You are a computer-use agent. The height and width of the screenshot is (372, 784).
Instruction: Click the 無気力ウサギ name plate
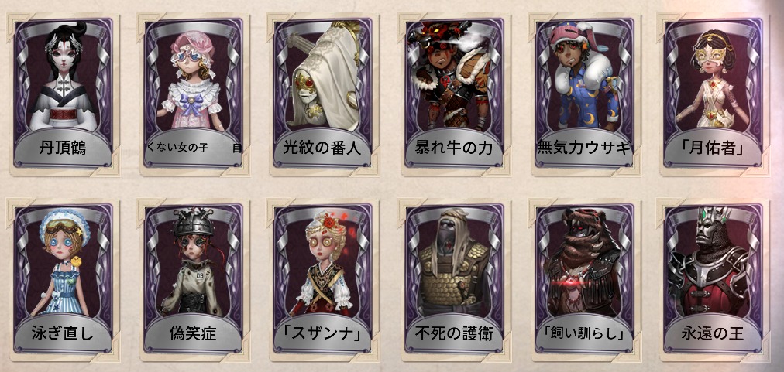pos(583,148)
